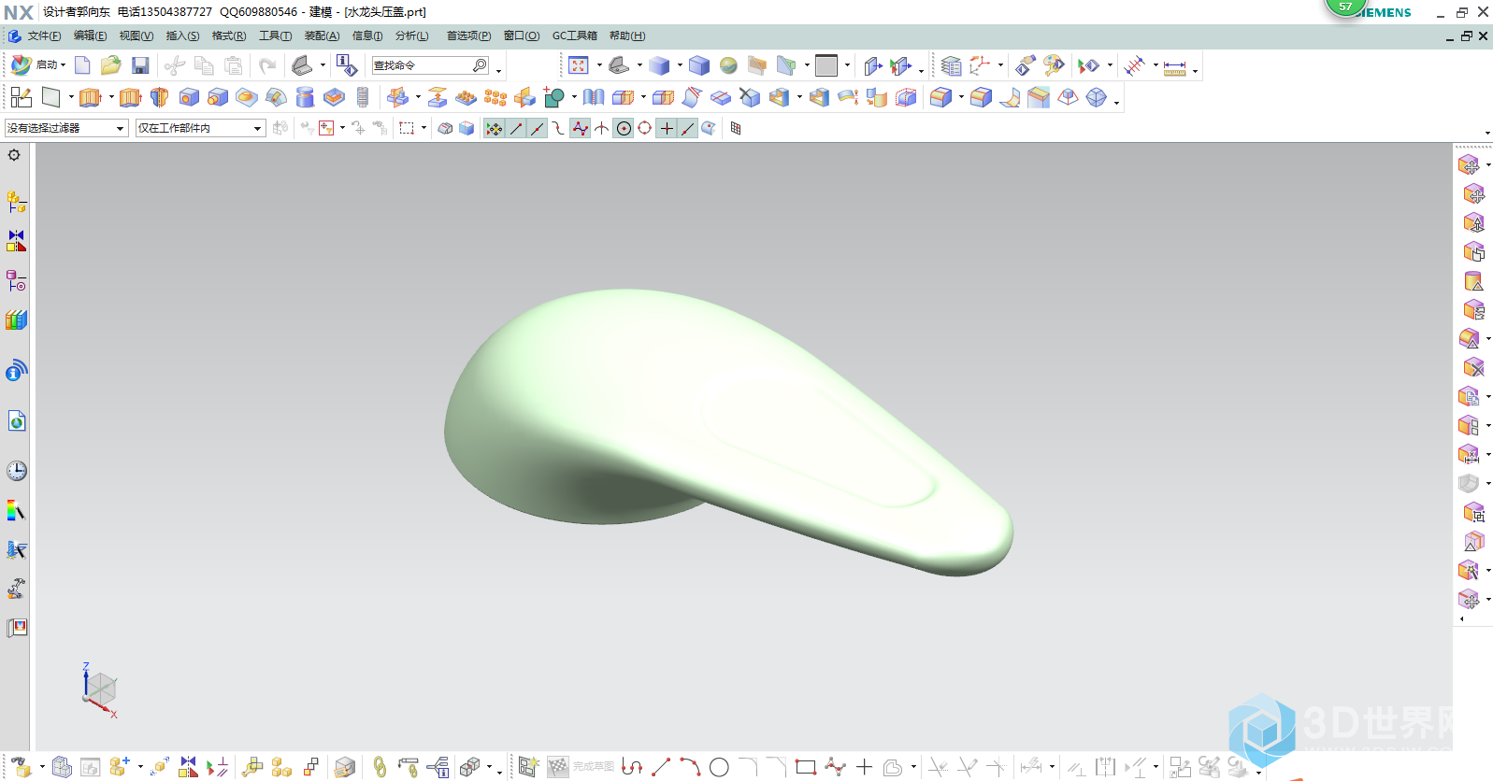
Task: Click the Layer Settings icon
Action: (x=951, y=65)
